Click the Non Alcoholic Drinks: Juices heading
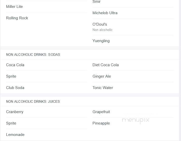Viewport: 181px width, 141px height. point(33,101)
